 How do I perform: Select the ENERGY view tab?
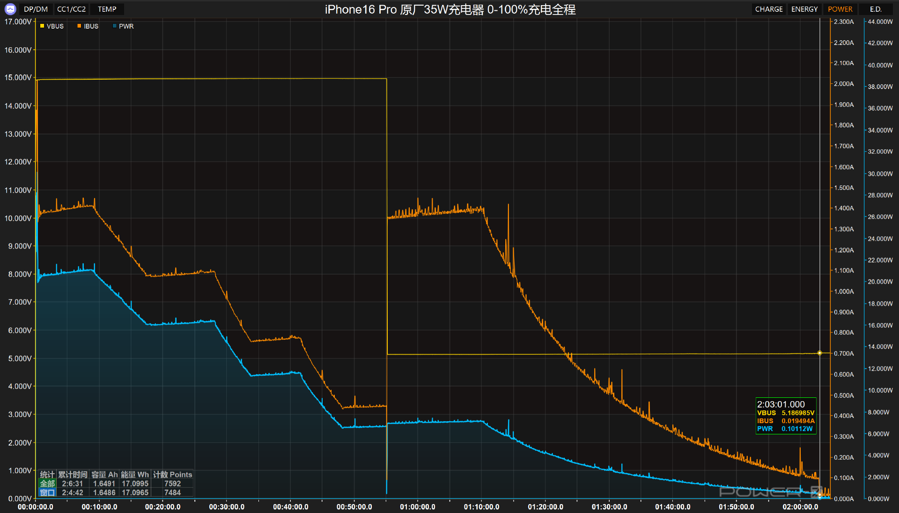point(804,9)
